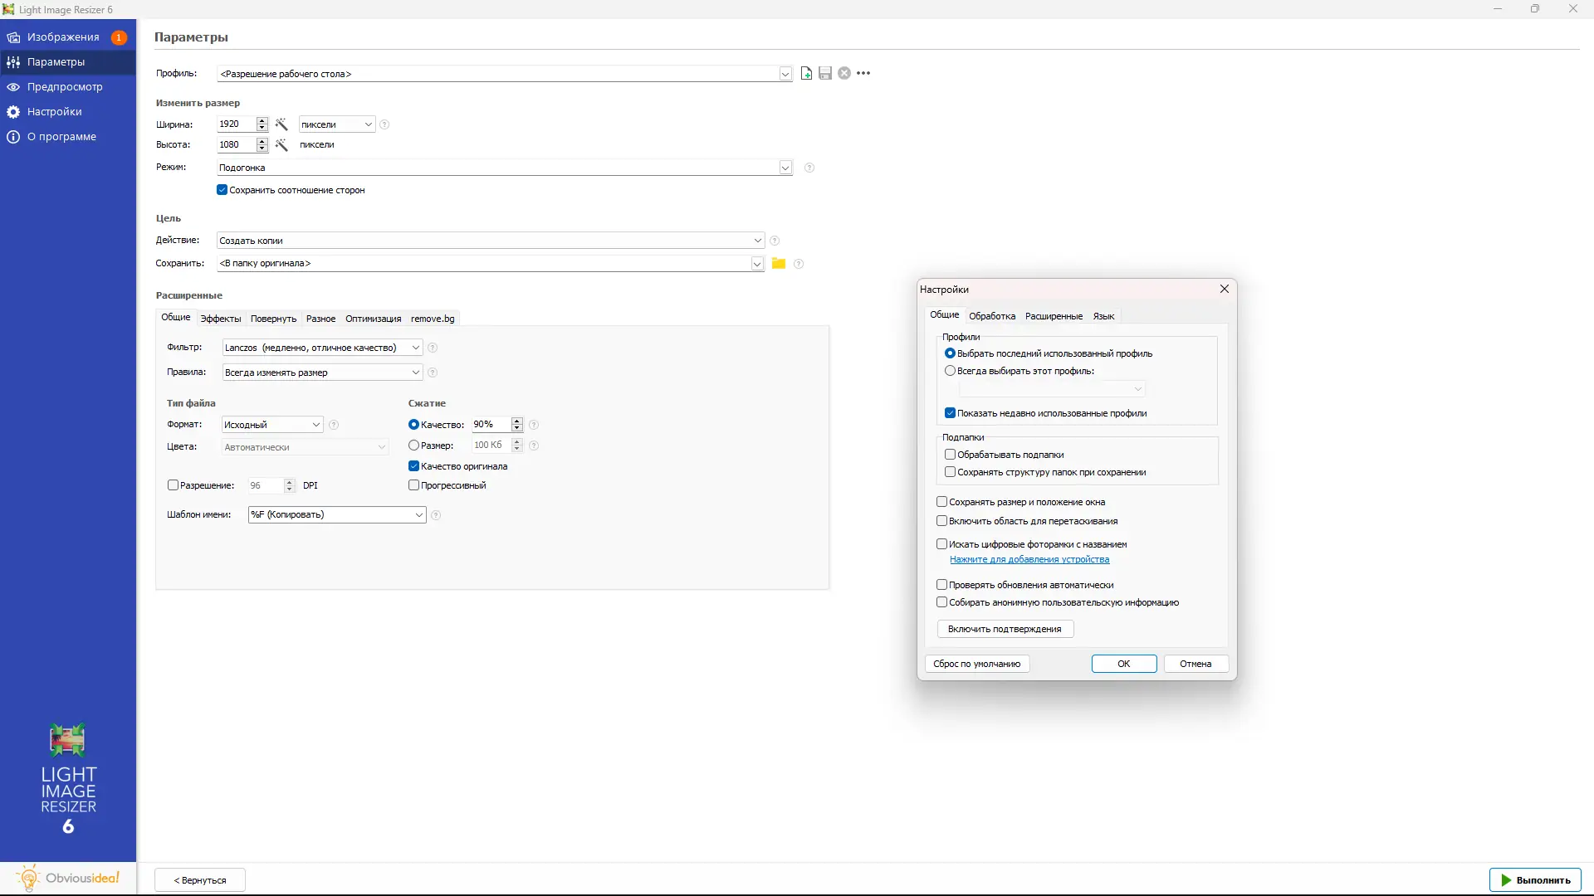Switch to the Эффекты tab
The height and width of the screenshot is (896, 1594).
click(x=221, y=319)
